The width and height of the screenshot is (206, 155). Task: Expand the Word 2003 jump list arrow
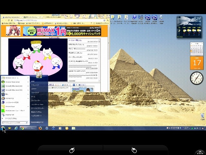pos(28,90)
